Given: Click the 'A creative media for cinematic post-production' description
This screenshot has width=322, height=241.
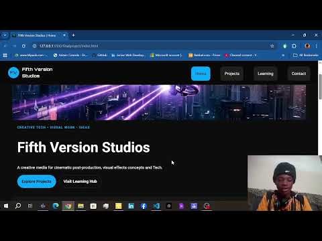Looking at the screenshot, I should pos(90,167).
